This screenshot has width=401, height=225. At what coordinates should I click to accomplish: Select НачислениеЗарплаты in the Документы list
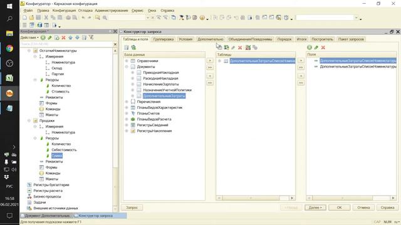pyautogui.click(x=161, y=84)
